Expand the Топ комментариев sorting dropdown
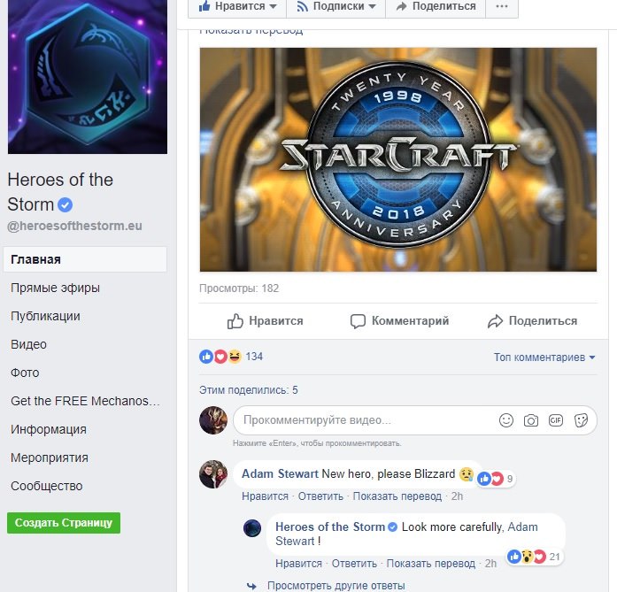 [544, 358]
